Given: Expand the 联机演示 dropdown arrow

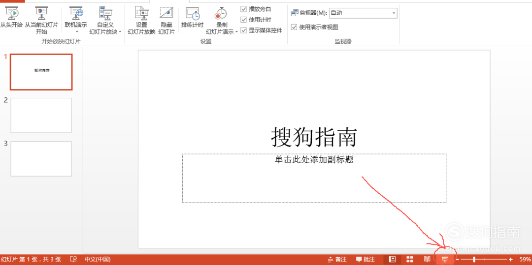Looking at the screenshot, I should coord(77,32).
